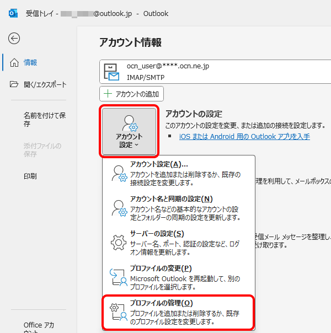This screenshot has width=331, height=333.
Task: Click the プロファイルの管理 icon
Action: tap(119, 313)
